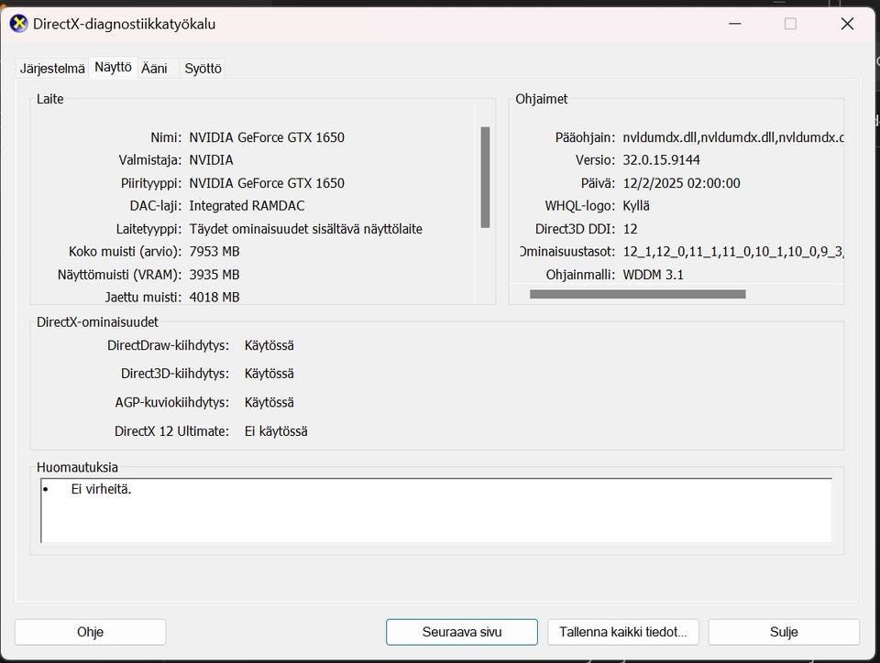The width and height of the screenshot is (880, 663).
Task: Click Tallenna kaikki tiedot button
Action: 623,632
